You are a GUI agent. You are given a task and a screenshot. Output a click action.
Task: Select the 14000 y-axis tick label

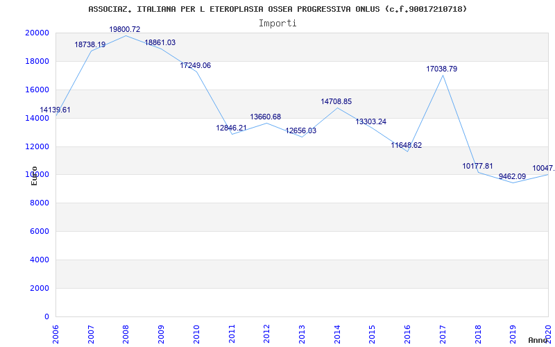[x=37, y=118]
